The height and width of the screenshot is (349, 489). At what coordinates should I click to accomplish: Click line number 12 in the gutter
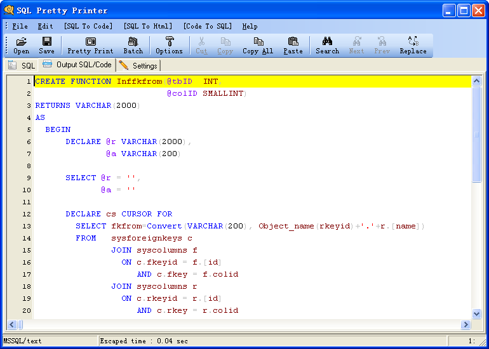[x=27, y=214]
